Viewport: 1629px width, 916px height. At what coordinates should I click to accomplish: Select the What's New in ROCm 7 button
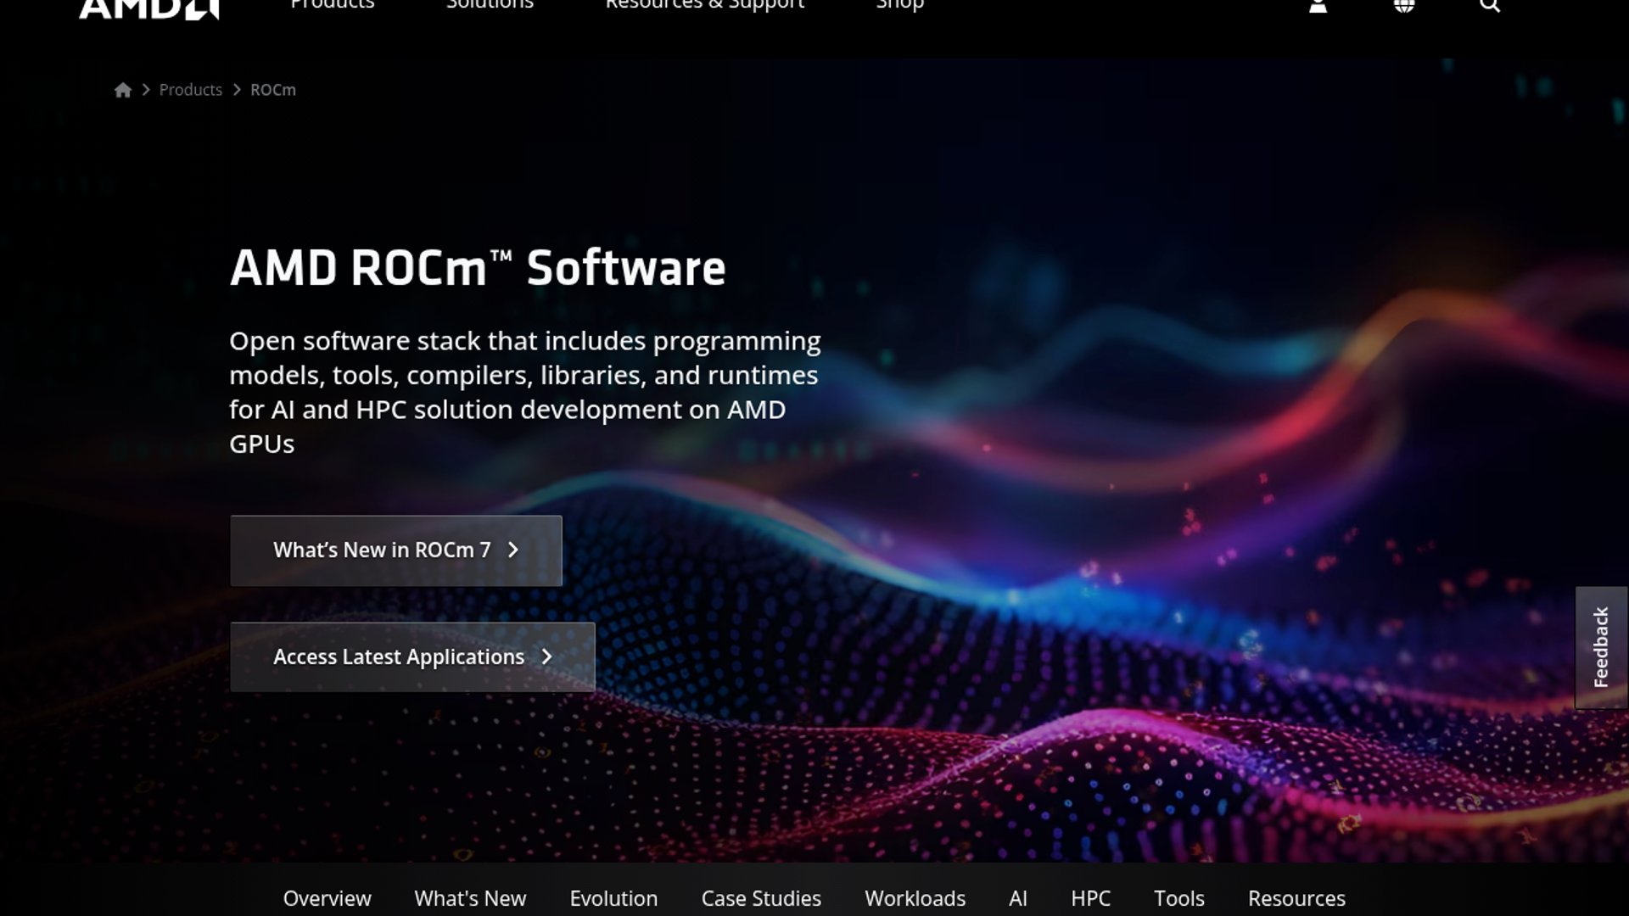(395, 550)
